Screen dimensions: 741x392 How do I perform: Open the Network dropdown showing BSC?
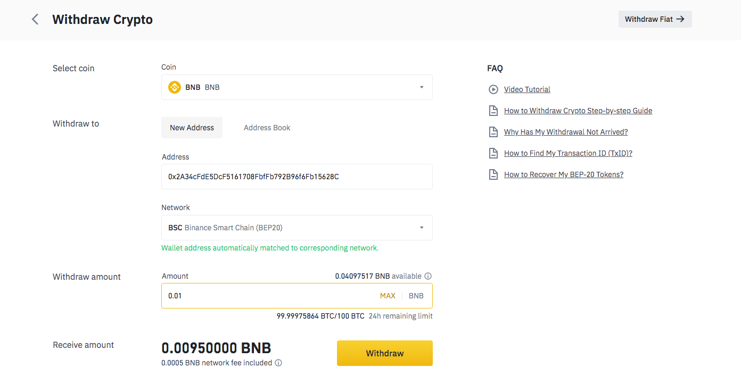pos(297,228)
